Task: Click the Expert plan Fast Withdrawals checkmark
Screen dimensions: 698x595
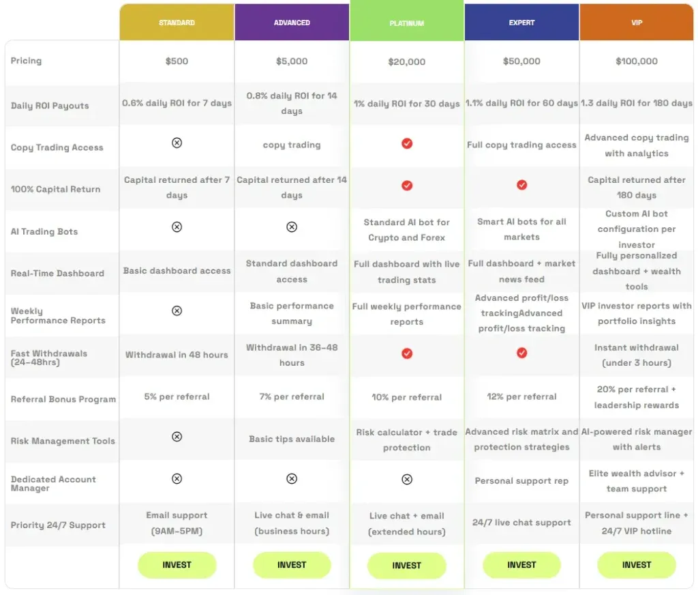Action: pos(521,353)
